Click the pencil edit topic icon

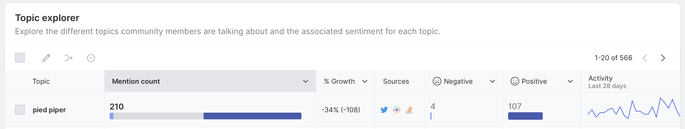click(46, 58)
